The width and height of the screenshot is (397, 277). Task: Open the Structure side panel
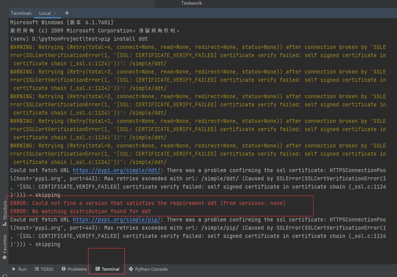coord(5,213)
